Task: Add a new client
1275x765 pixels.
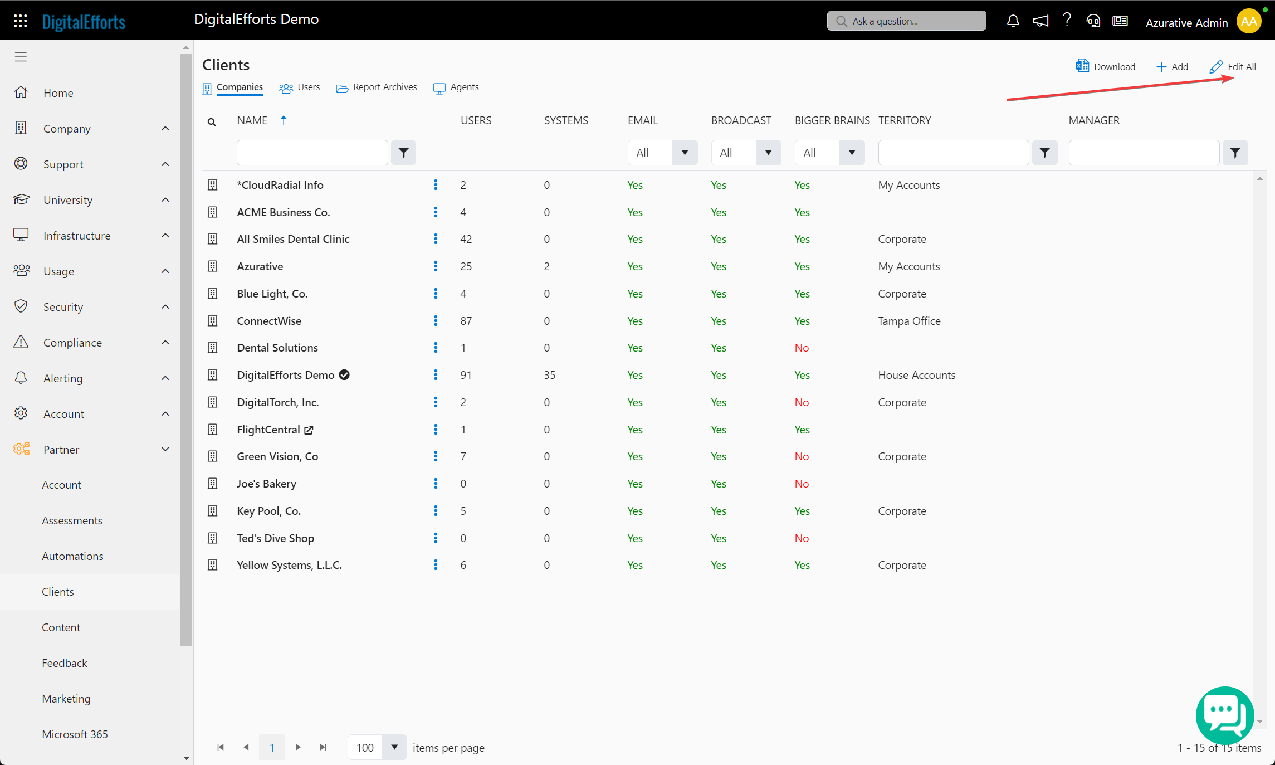Action: [x=1172, y=67]
